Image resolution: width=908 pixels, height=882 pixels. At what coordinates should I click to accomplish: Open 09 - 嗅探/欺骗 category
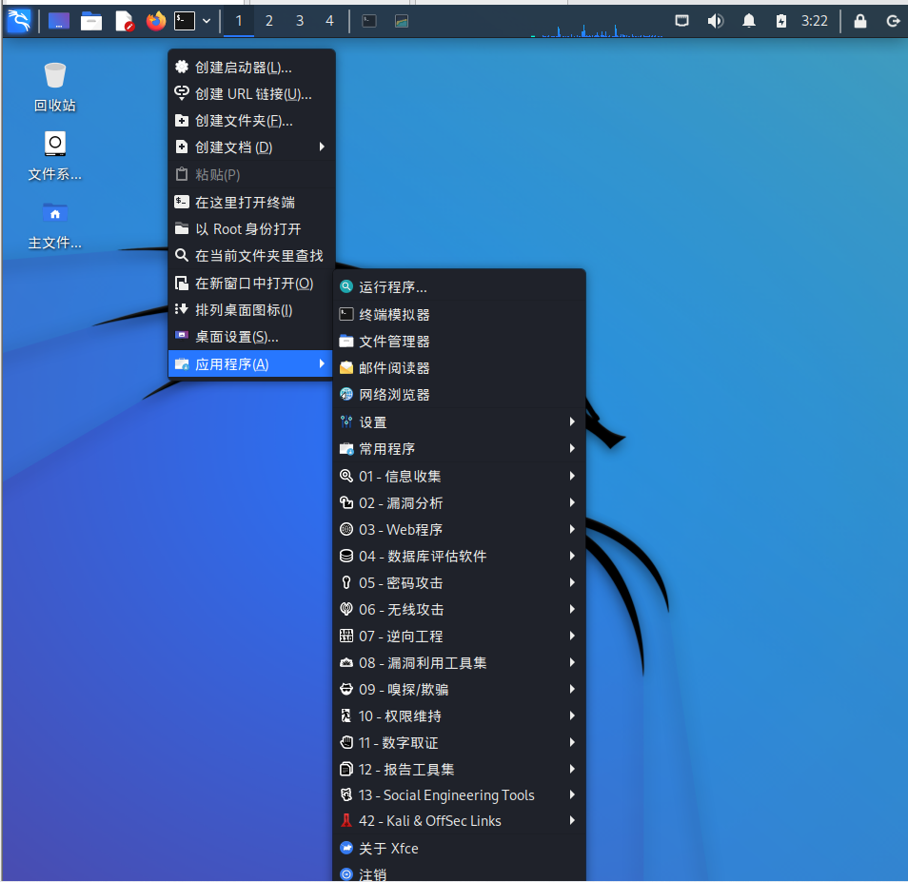[x=459, y=689]
